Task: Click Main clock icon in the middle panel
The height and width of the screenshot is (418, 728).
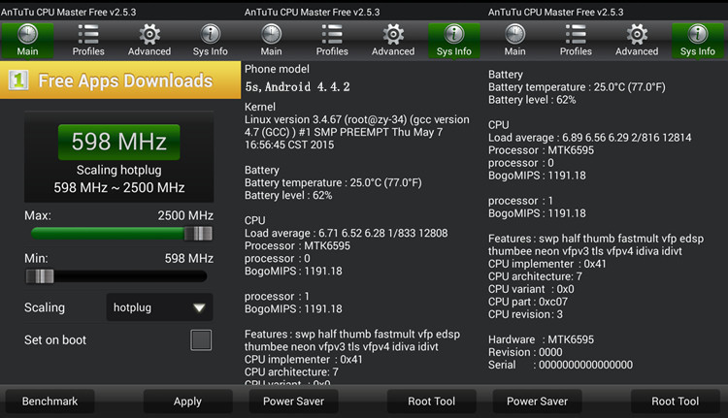Action: (x=271, y=34)
